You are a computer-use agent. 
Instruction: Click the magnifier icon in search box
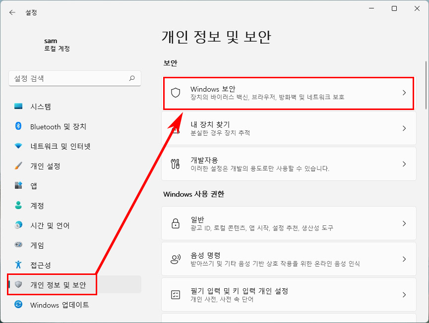[x=132, y=78]
